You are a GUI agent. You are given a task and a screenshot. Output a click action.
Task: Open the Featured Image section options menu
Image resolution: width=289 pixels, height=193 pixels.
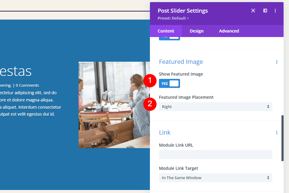pyautogui.click(x=277, y=62)
